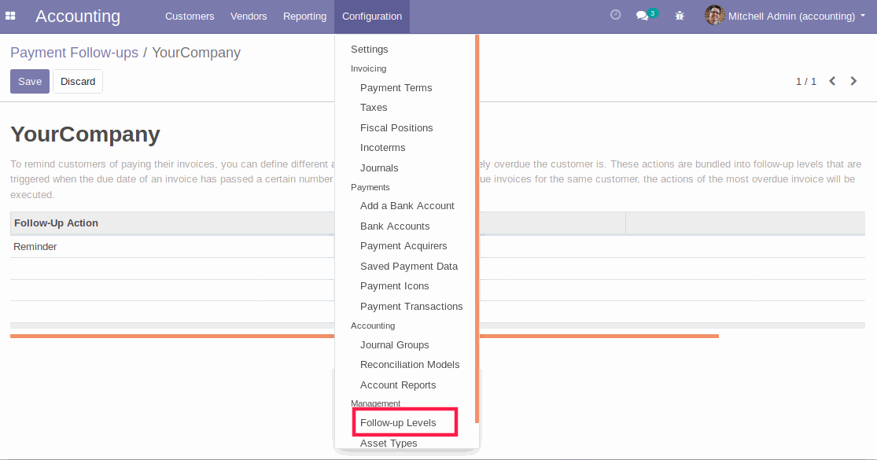Image resolution: width=877 pixels, height=460 pixels.
Task: Go back to Payment Follow-ups breadcrumb
Action: (x=74, y=53)
